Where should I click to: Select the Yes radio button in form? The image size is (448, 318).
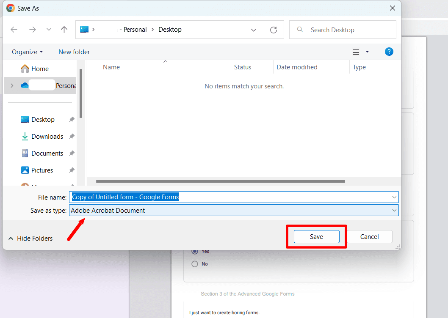[x=195, y=252]
